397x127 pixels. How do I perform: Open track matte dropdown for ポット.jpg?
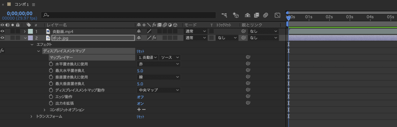tap(227, 38)
